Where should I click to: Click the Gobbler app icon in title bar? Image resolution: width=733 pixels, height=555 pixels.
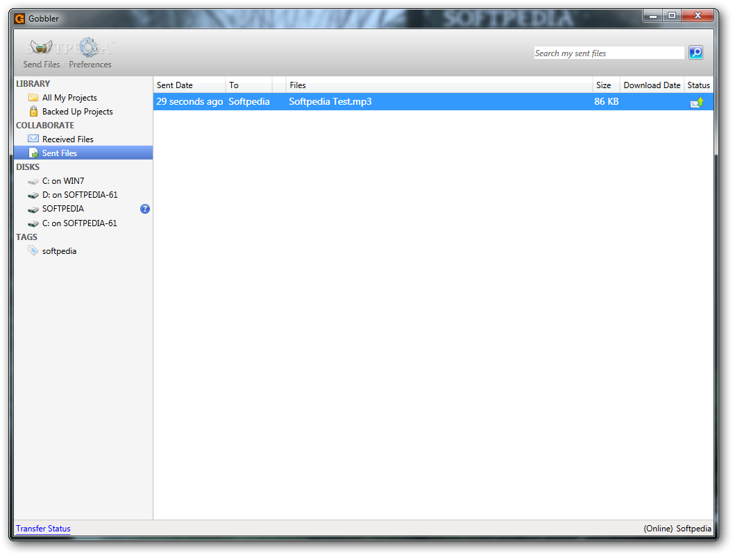pyautogui.click(x=19, y=19)
